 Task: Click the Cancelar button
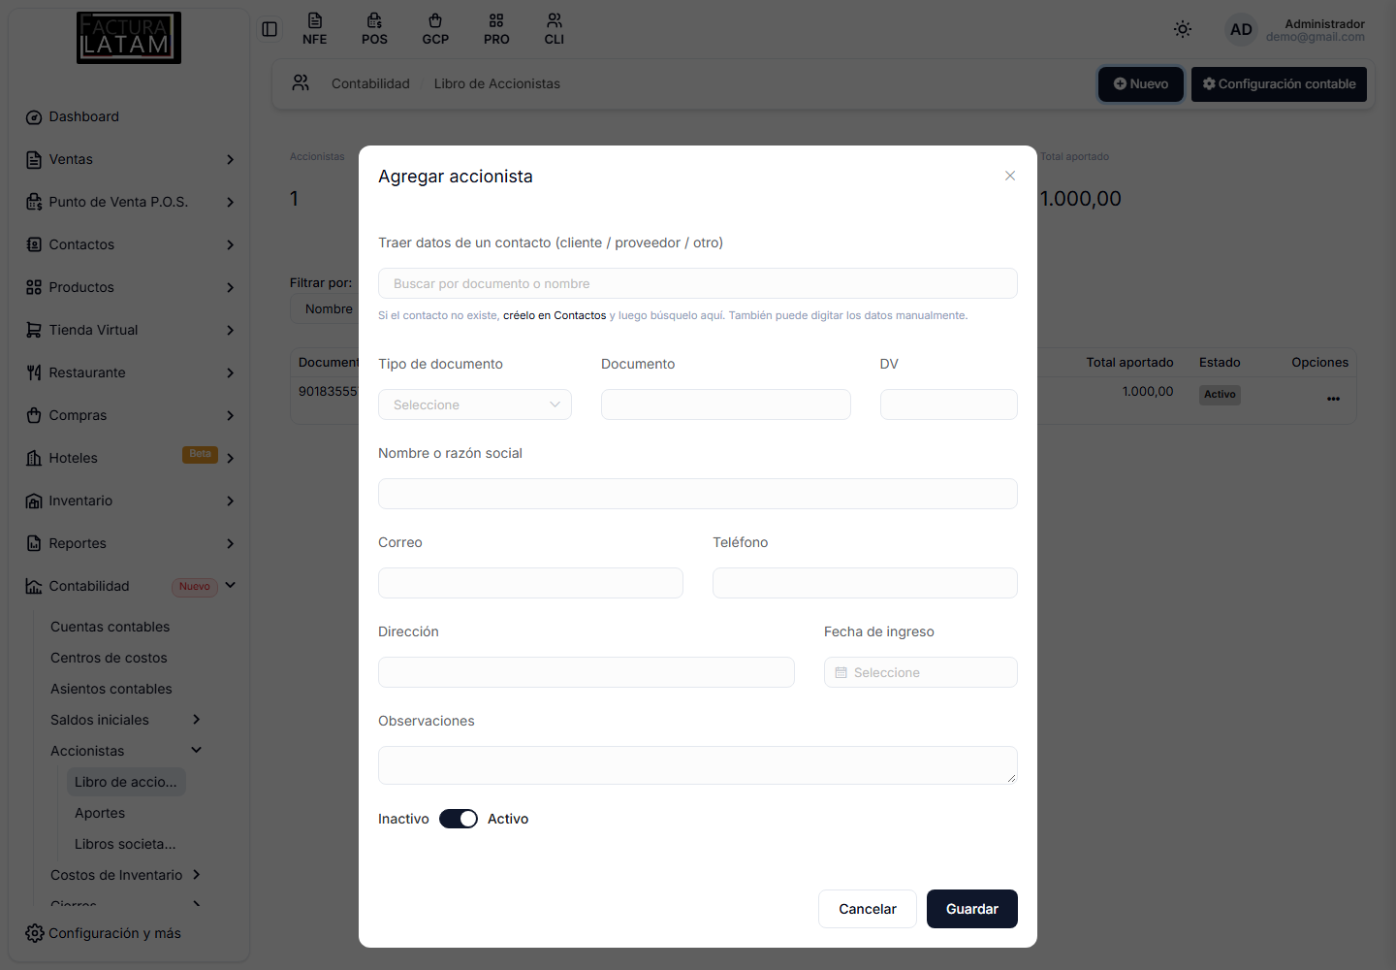868,909
